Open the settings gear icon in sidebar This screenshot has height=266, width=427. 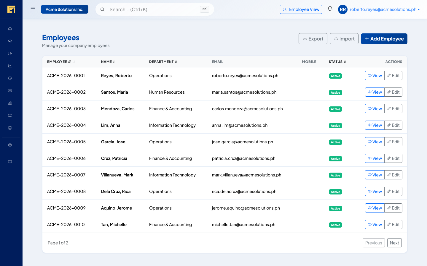[x=10, y=145]
